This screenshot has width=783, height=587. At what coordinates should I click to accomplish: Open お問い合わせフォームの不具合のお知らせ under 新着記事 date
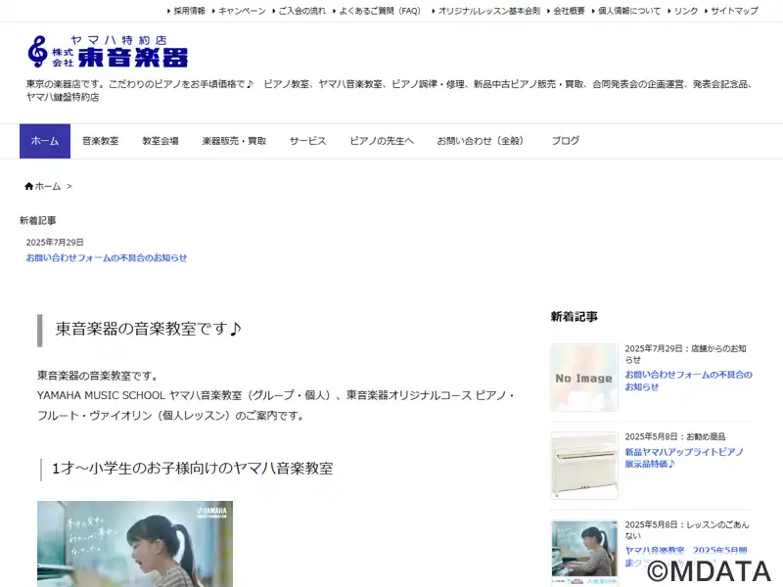[x=107, y=258]
